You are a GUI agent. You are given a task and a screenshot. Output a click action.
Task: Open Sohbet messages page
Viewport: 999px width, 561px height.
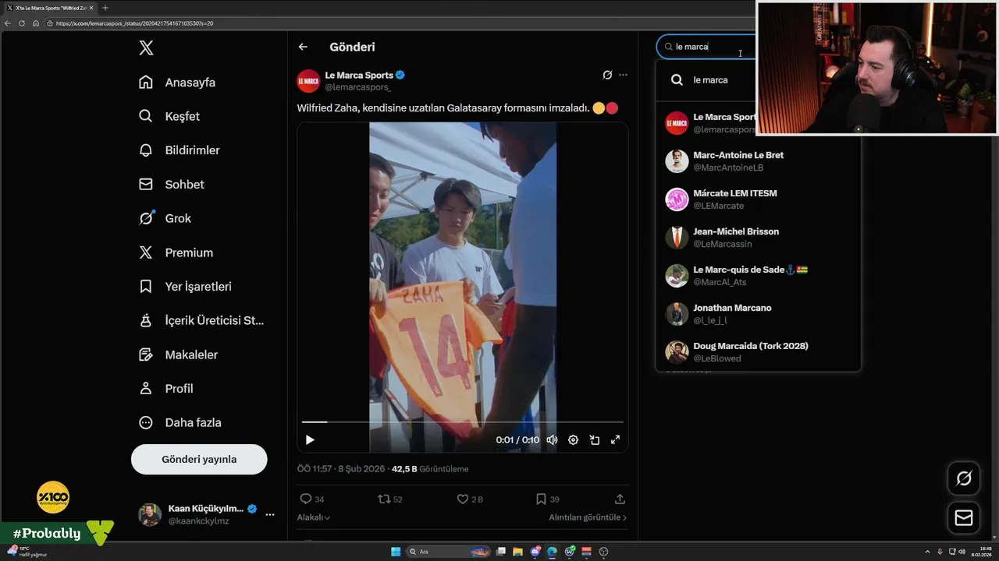171,185
